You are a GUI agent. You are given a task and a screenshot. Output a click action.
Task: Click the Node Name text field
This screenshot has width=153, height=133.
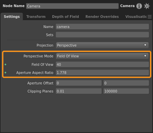[72, 6]
